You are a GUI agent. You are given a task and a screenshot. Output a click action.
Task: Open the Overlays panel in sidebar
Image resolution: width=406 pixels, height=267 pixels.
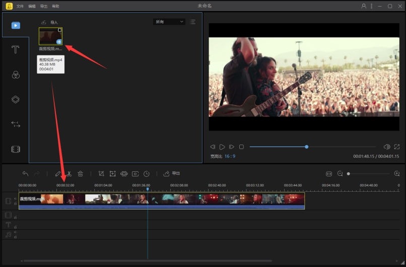[16, 99]
